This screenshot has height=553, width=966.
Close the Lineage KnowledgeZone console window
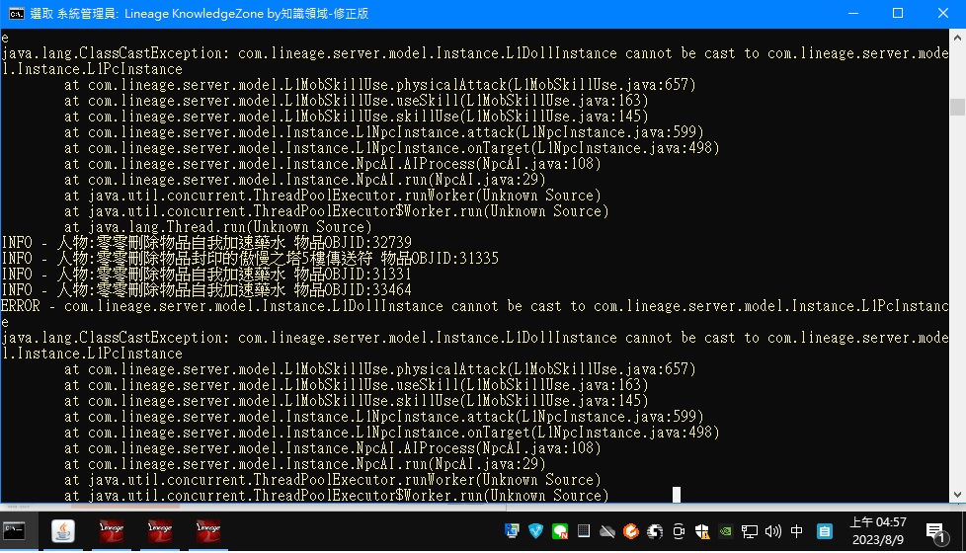point(943,14)
